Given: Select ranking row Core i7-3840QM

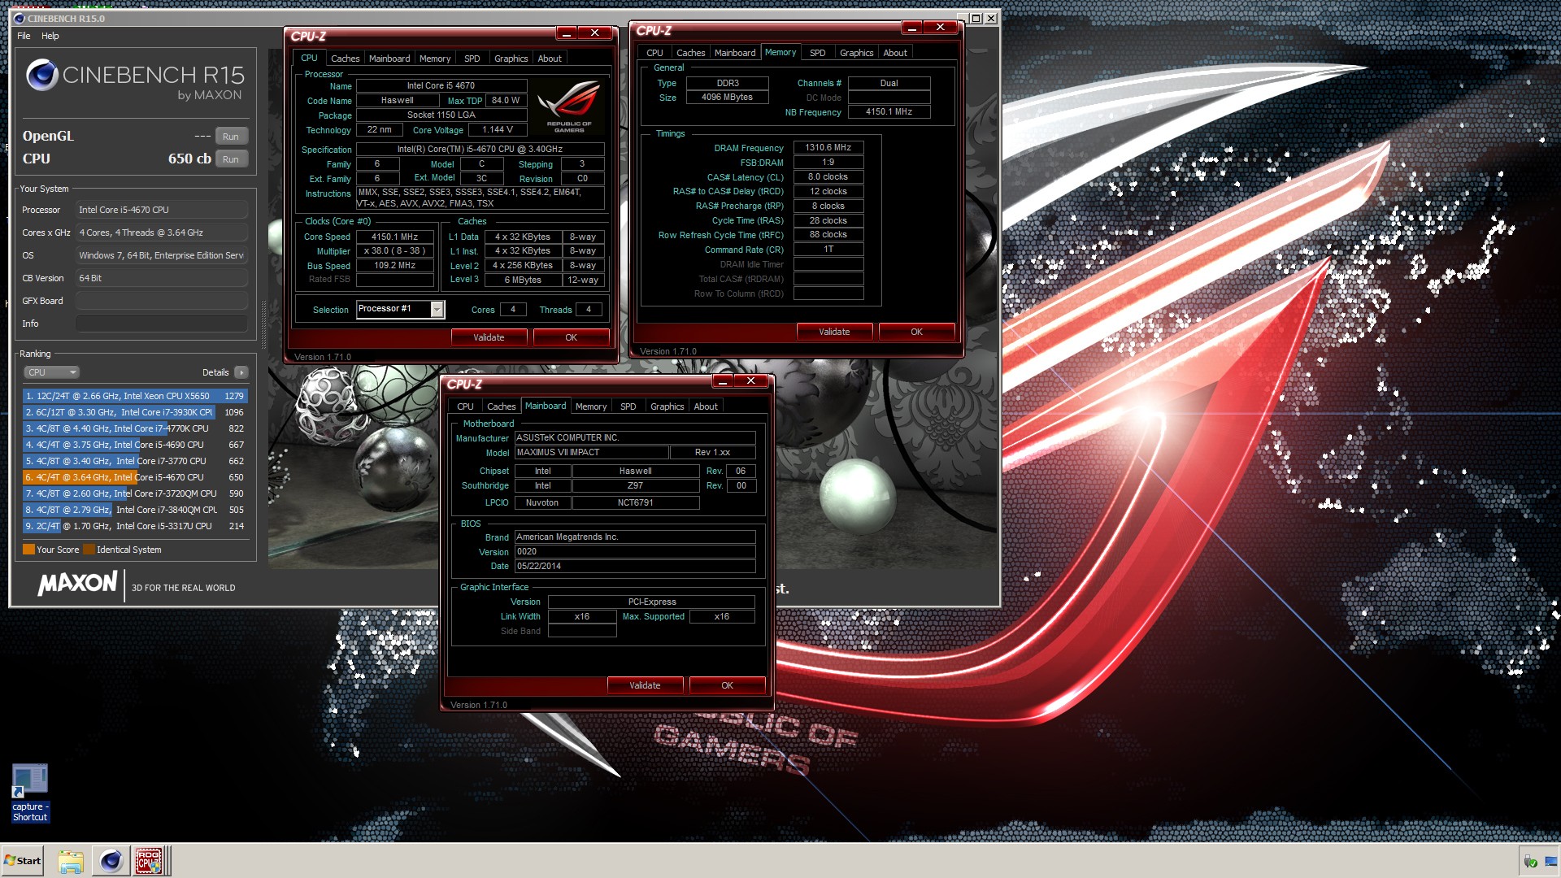Looking at the screenshot, I should pyautogui.click(x=135, y=510).
